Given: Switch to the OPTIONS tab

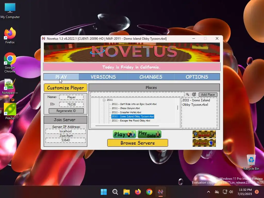Looking at the screenshot, I should (197, 77).
